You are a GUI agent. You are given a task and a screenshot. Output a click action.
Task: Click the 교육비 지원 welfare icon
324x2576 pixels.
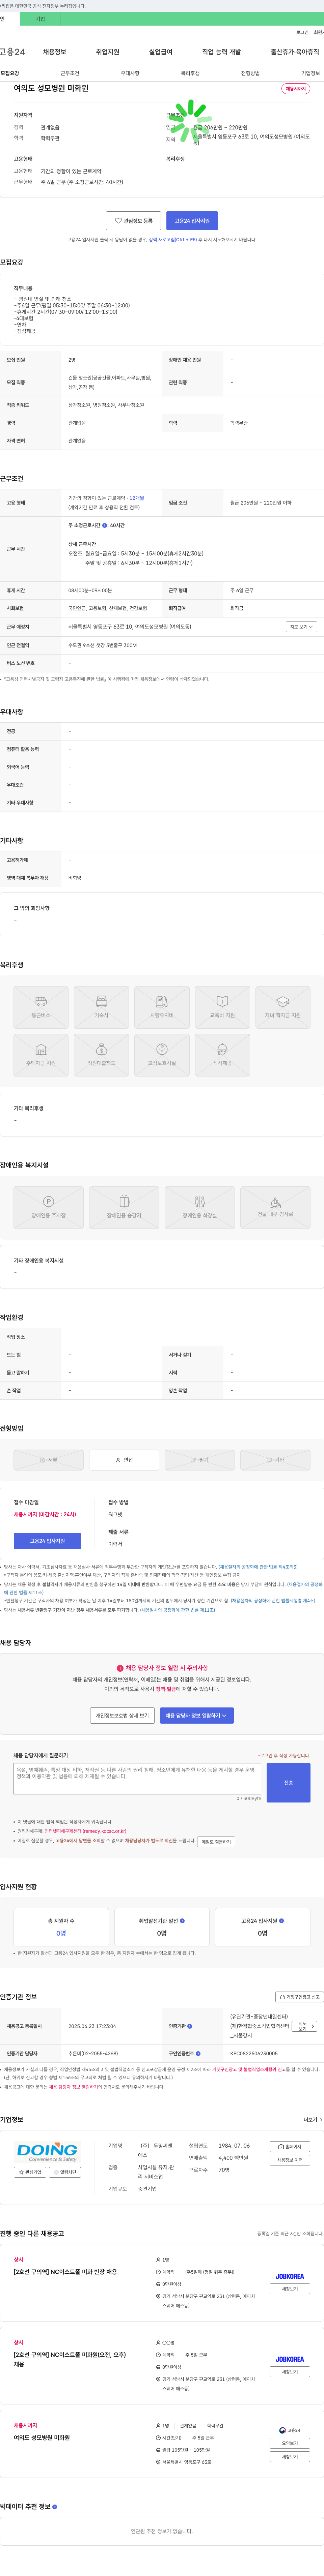[222, 1007]
